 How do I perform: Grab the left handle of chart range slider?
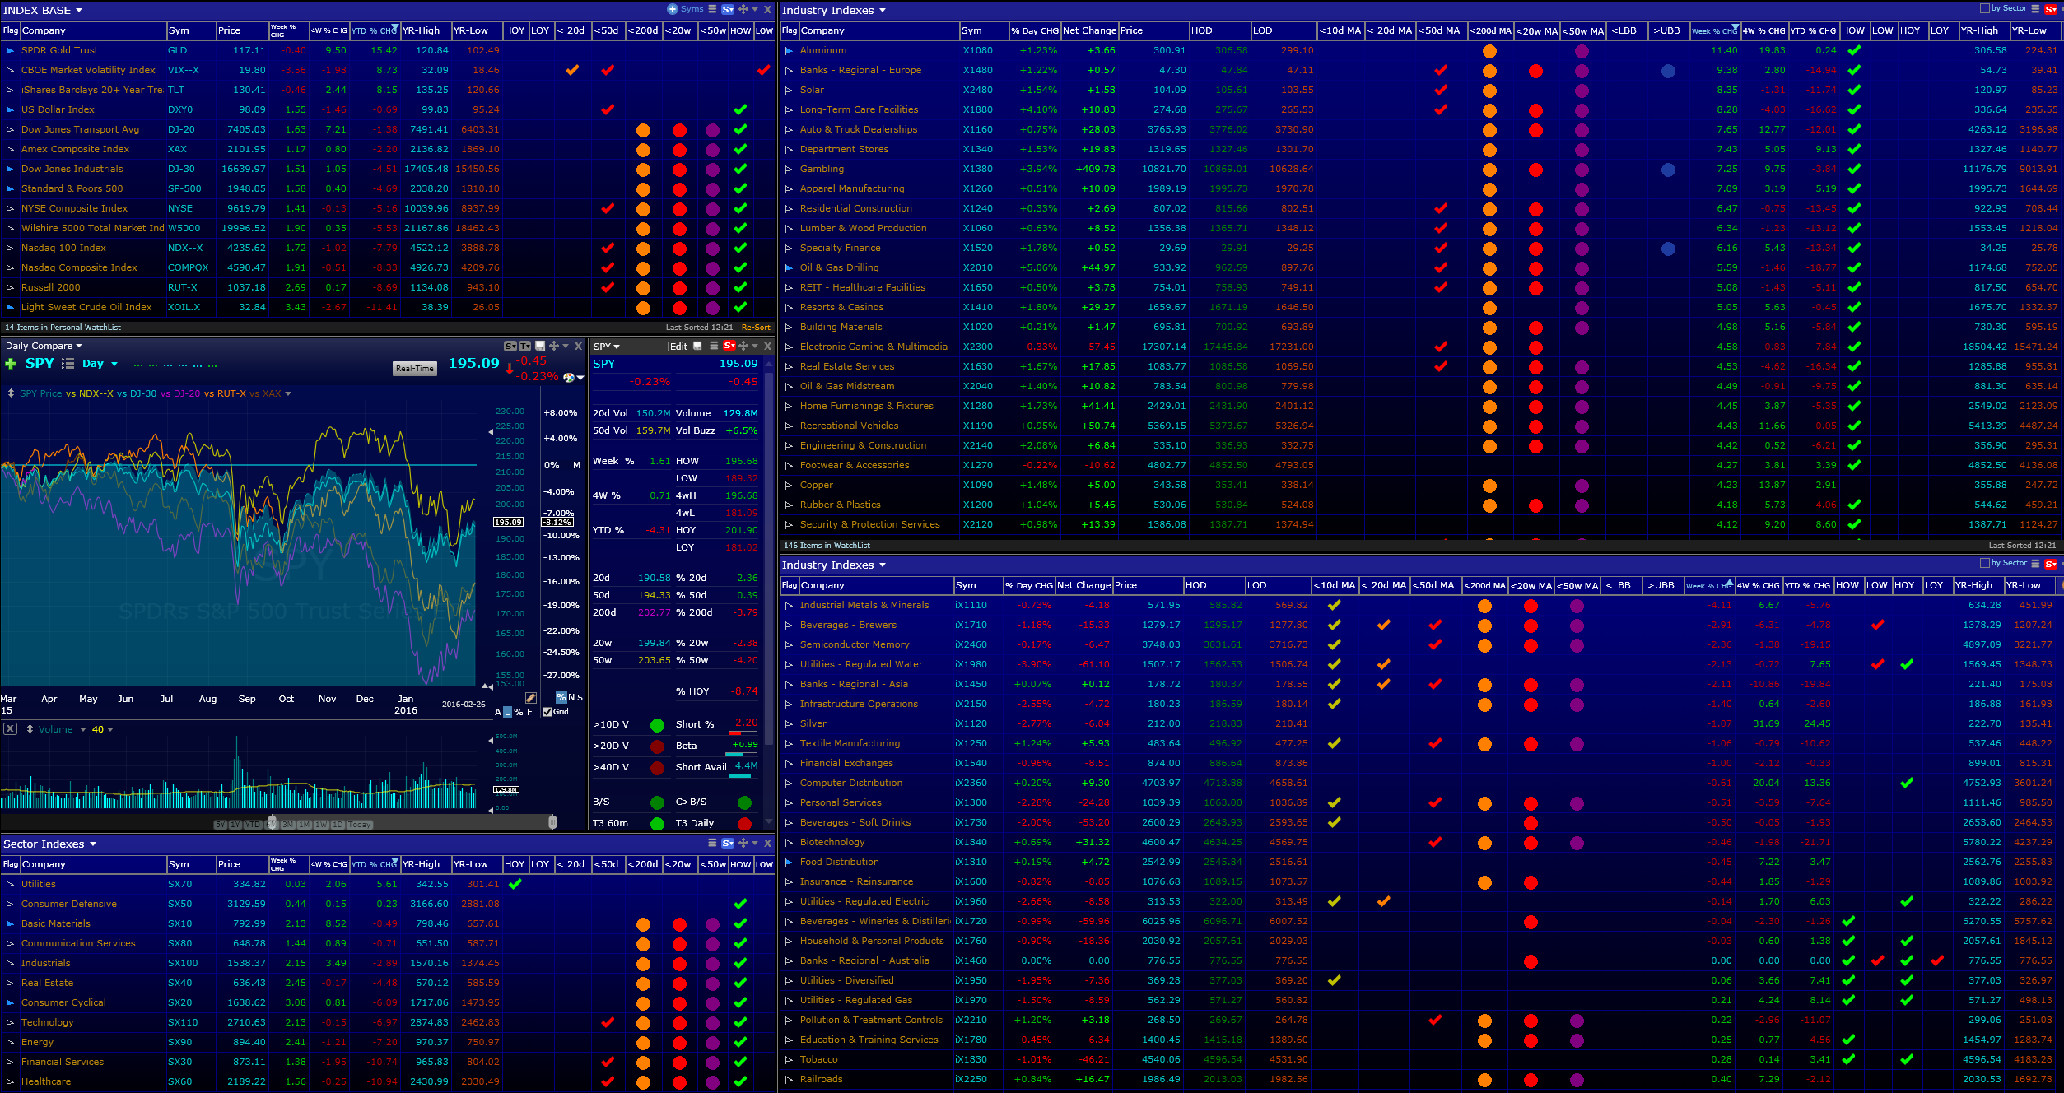[272, 822]
